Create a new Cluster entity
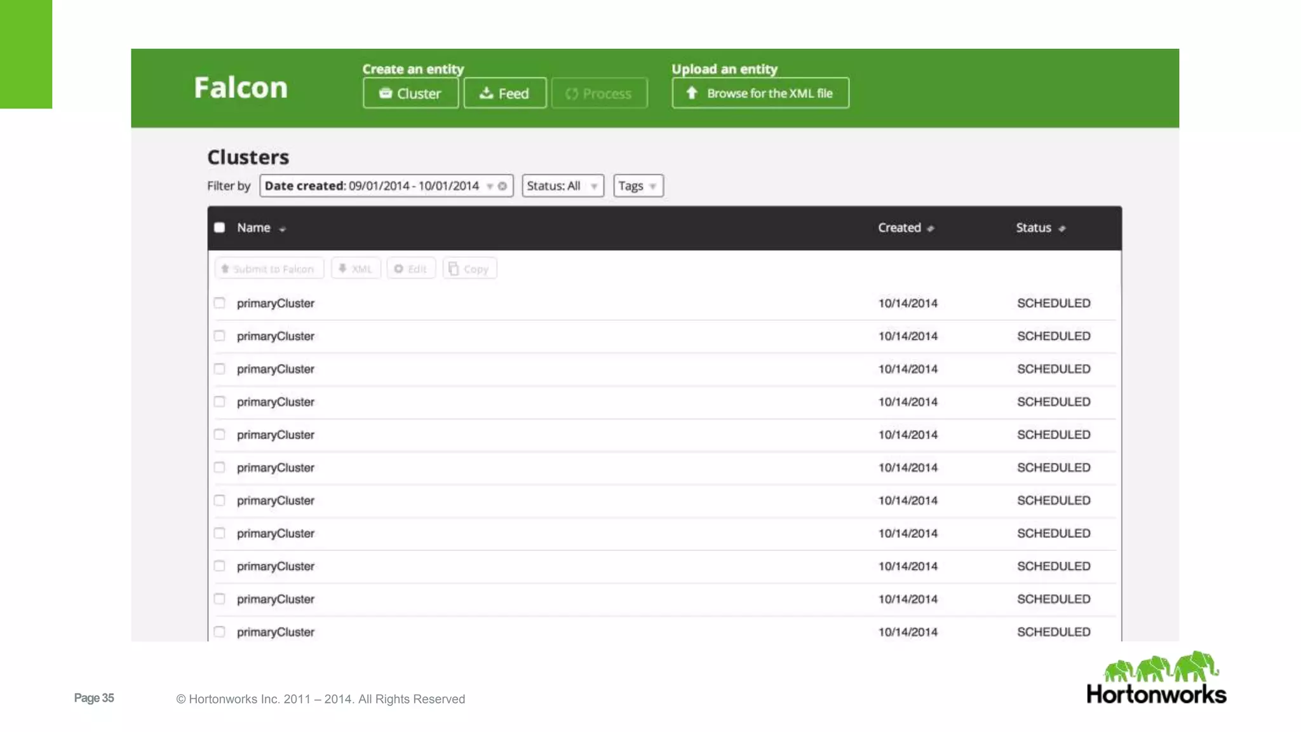1301x732 pixels. [410, 93]
